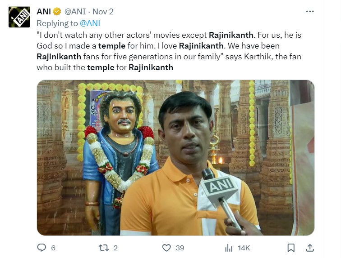Click the like count of 39

[180, 248]
